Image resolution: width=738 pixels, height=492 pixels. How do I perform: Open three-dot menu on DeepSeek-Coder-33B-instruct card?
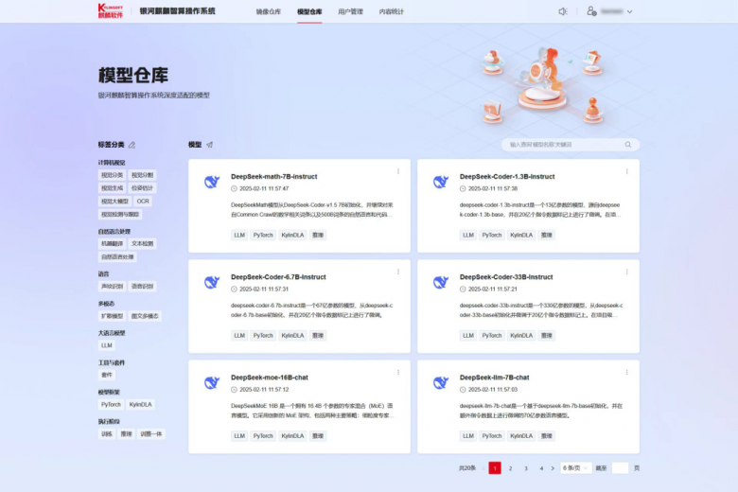pyautogui.click(x=627, y=272)
